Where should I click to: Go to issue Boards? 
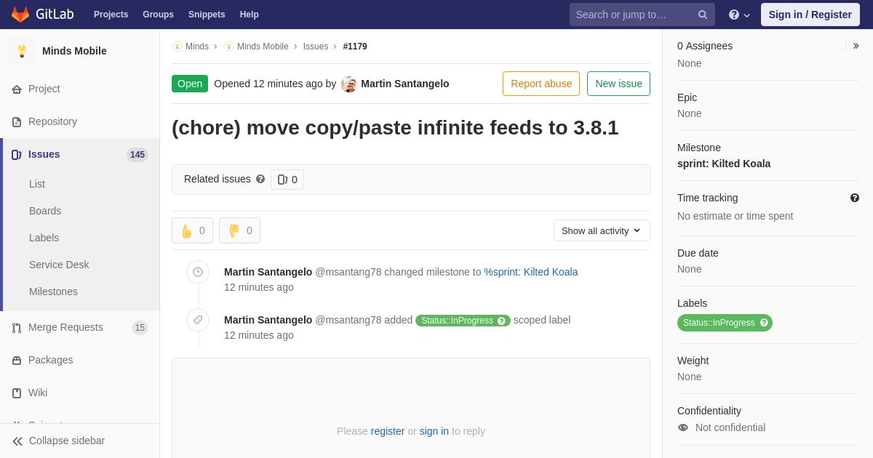click(45, 211)
